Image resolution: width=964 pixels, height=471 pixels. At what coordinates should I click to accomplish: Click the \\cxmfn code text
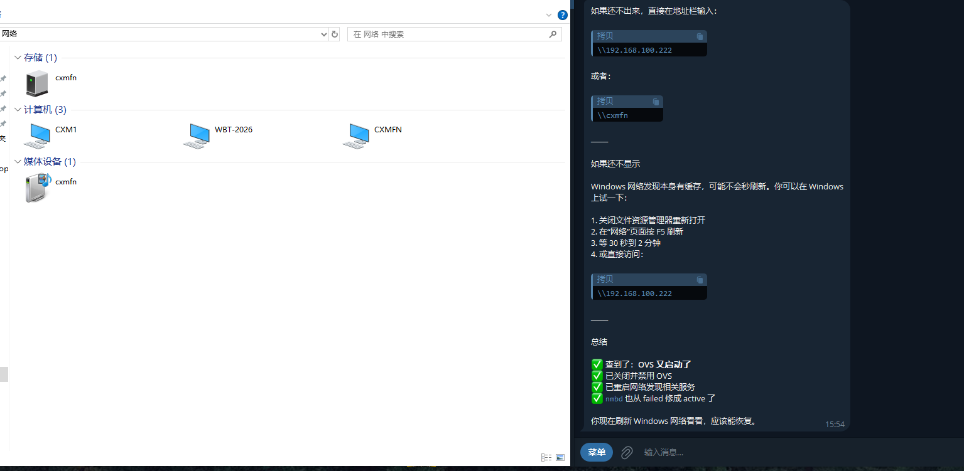tap(612, 115)
